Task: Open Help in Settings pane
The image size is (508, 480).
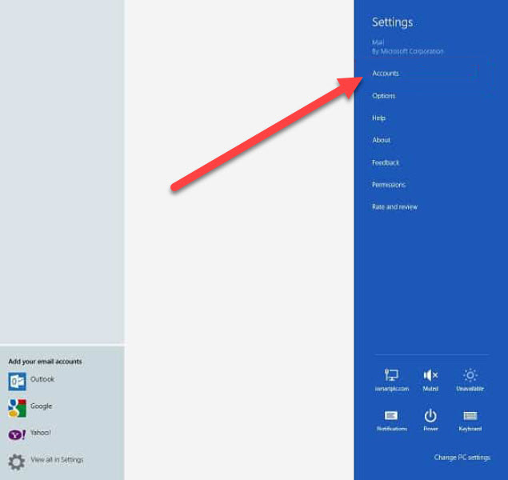Action: pos(378,118)
